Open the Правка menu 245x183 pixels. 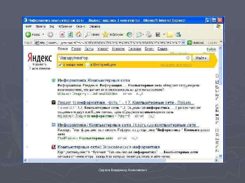pyautogui.click(x=40, y=26)
